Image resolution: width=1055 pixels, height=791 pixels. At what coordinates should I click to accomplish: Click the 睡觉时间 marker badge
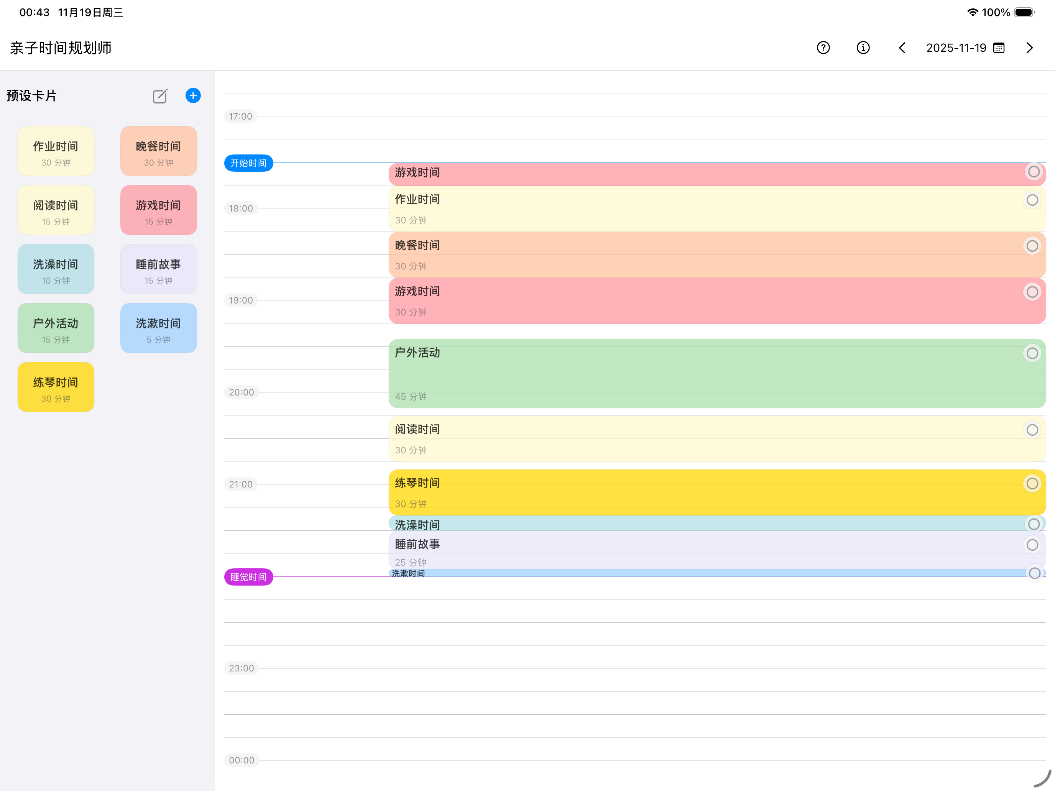point(248,577)
